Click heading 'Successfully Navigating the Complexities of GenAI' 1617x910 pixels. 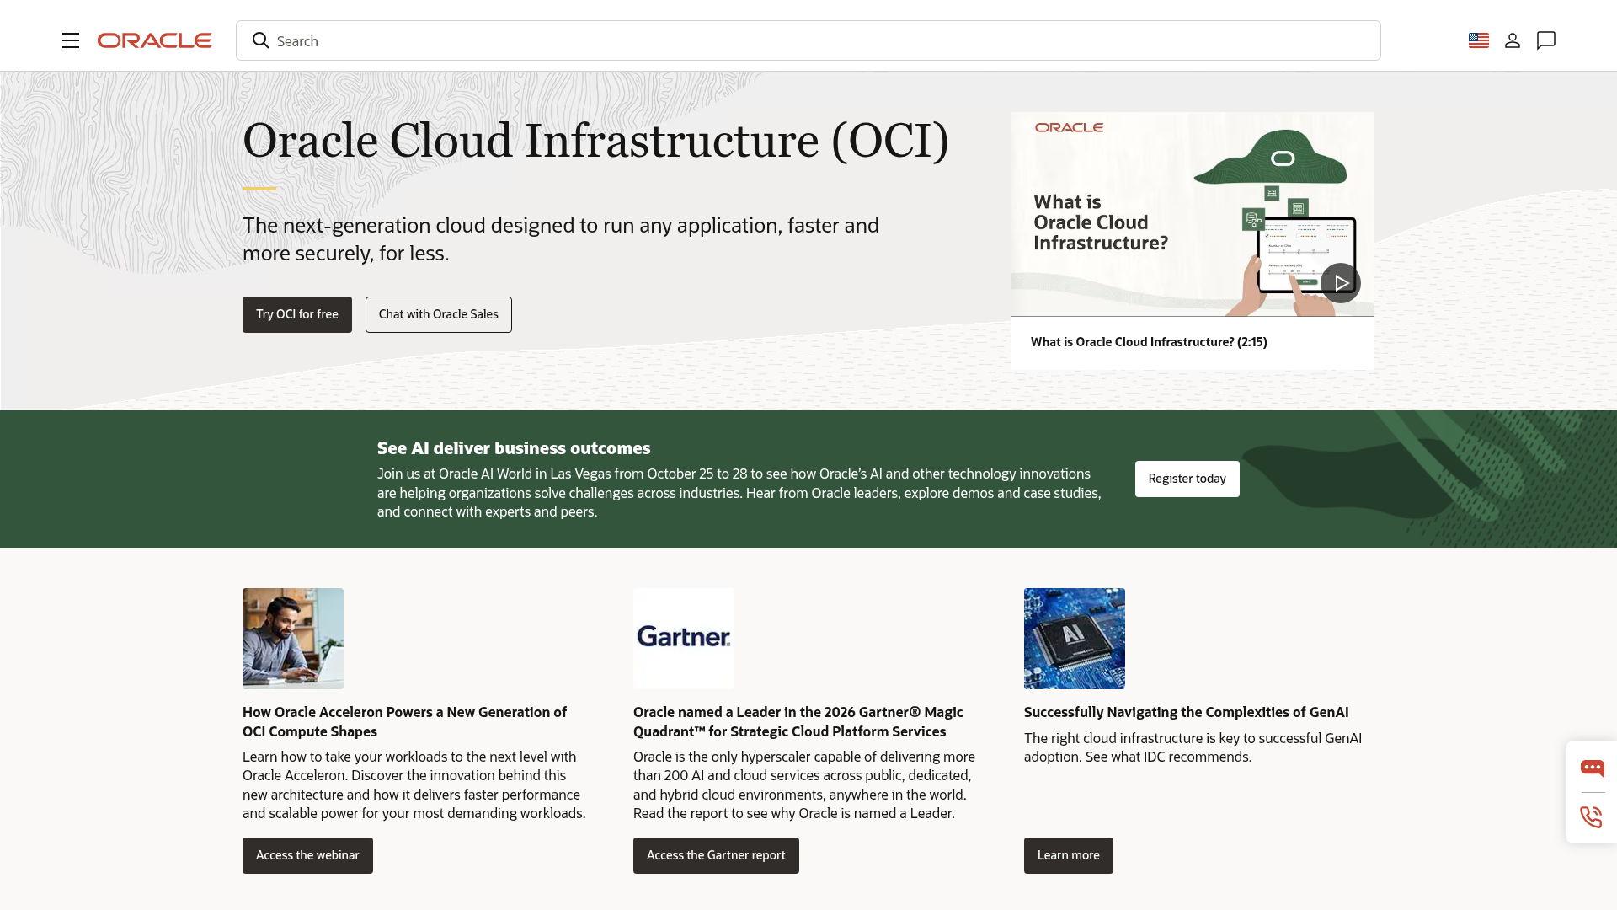tap(1187, 712)
